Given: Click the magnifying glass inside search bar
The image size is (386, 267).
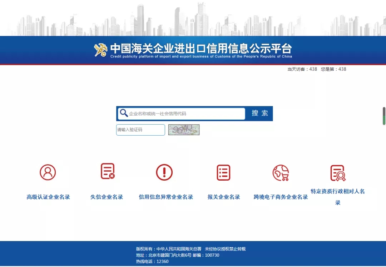Looking at the screenshot, I should click(x=124, y=113).
